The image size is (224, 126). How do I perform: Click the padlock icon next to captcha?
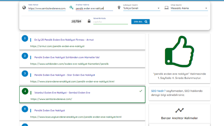pos(89,21)
